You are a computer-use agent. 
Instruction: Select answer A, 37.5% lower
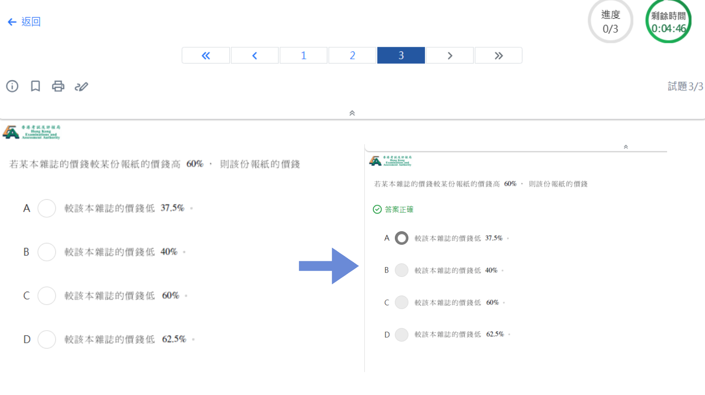[x=47, y=208]
